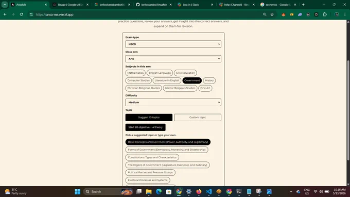Launch Firefox from the taskbar
This screenshot has width=350, height=197.
click(x=199, y=192)
